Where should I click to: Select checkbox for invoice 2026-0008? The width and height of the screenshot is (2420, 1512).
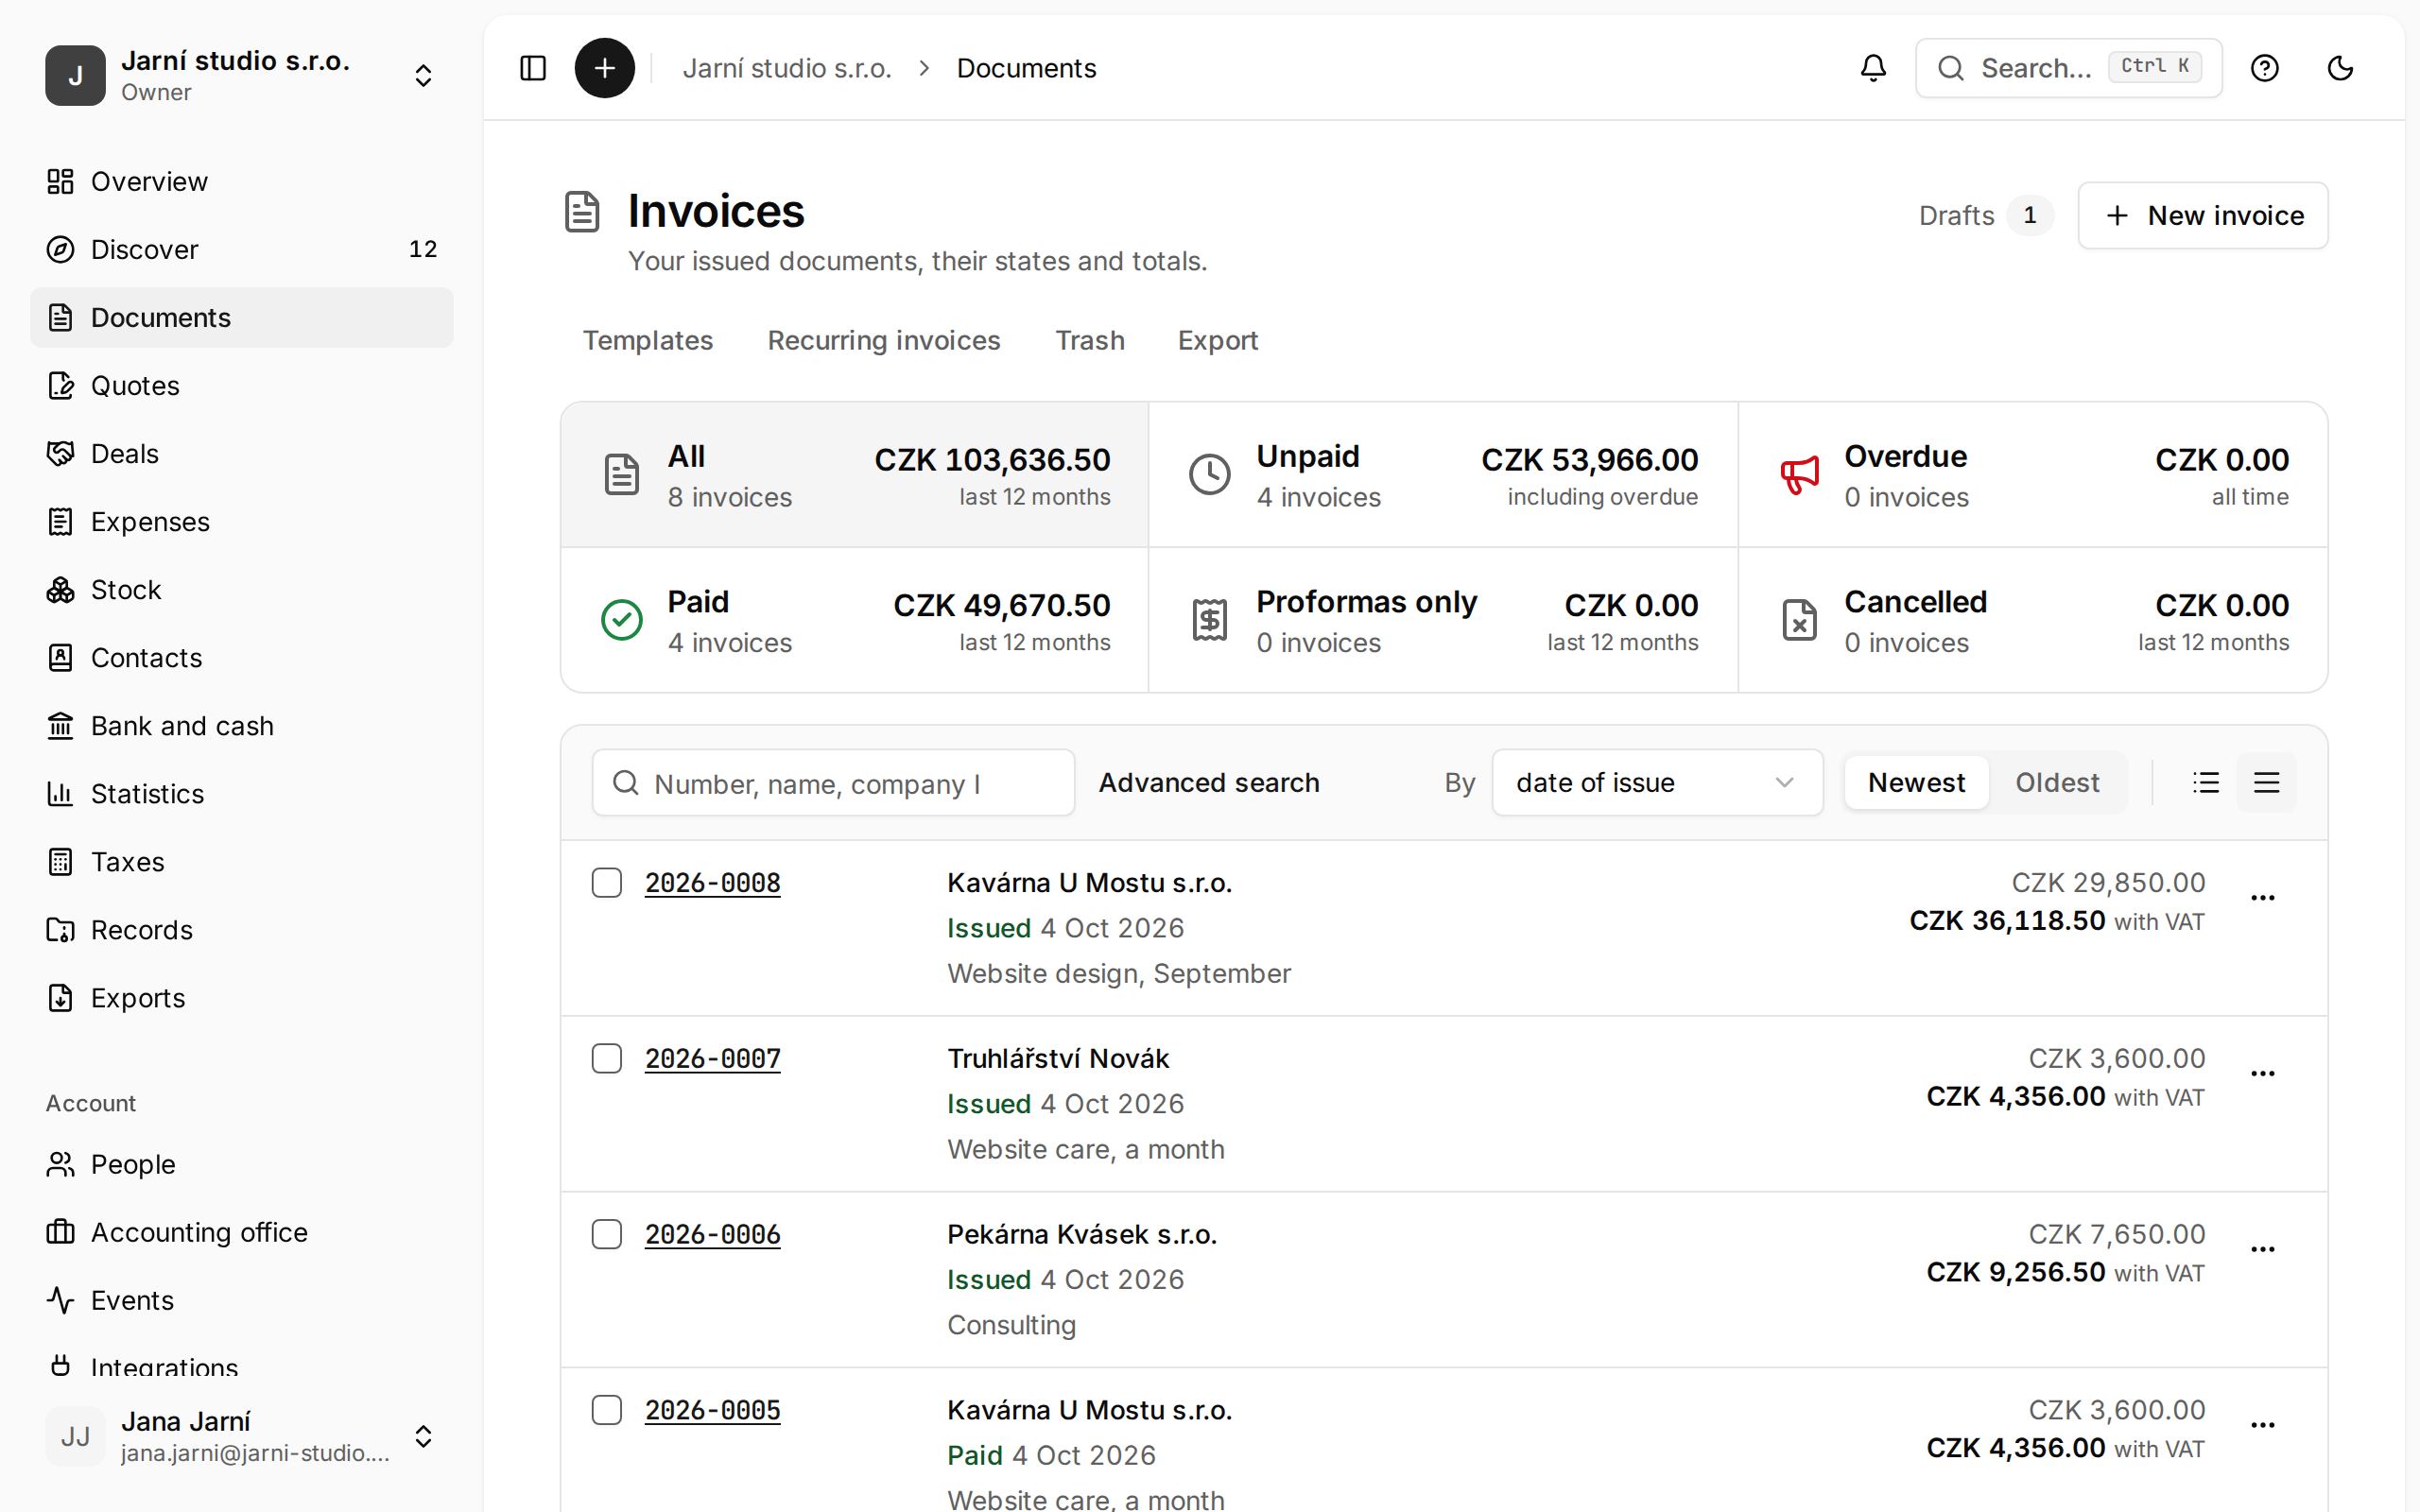[x=607, y=883]
